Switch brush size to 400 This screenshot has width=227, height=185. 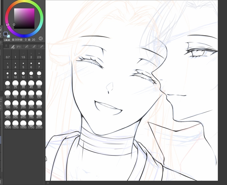pos(8,115)
